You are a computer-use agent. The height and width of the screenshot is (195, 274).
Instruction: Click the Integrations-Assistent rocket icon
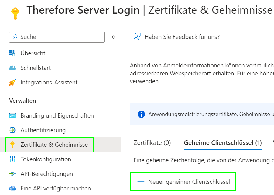tap(12, 82)
